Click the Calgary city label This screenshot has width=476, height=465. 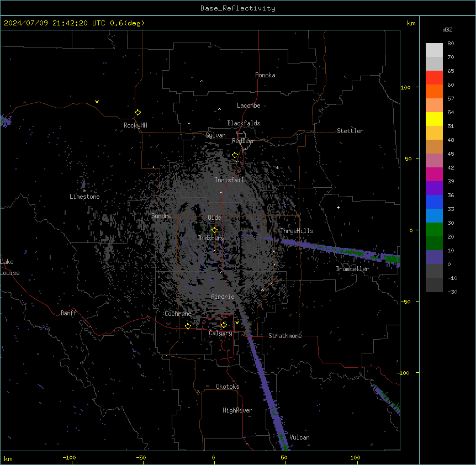pyautogui.click(x=220, y=333)
